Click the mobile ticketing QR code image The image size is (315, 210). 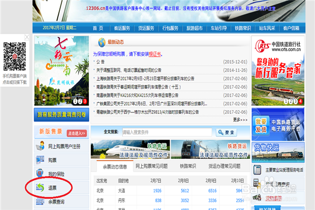[15, 57]
